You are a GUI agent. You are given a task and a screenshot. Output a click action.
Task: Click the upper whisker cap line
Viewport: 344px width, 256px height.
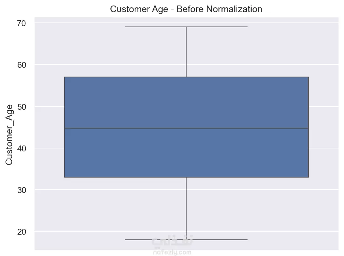[x=186, y=27]
